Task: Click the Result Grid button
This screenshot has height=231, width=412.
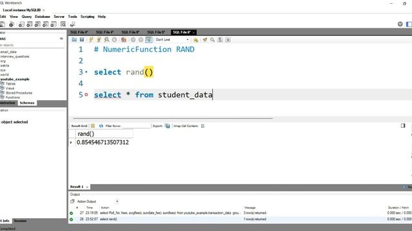Action: (x=79, y=126)
